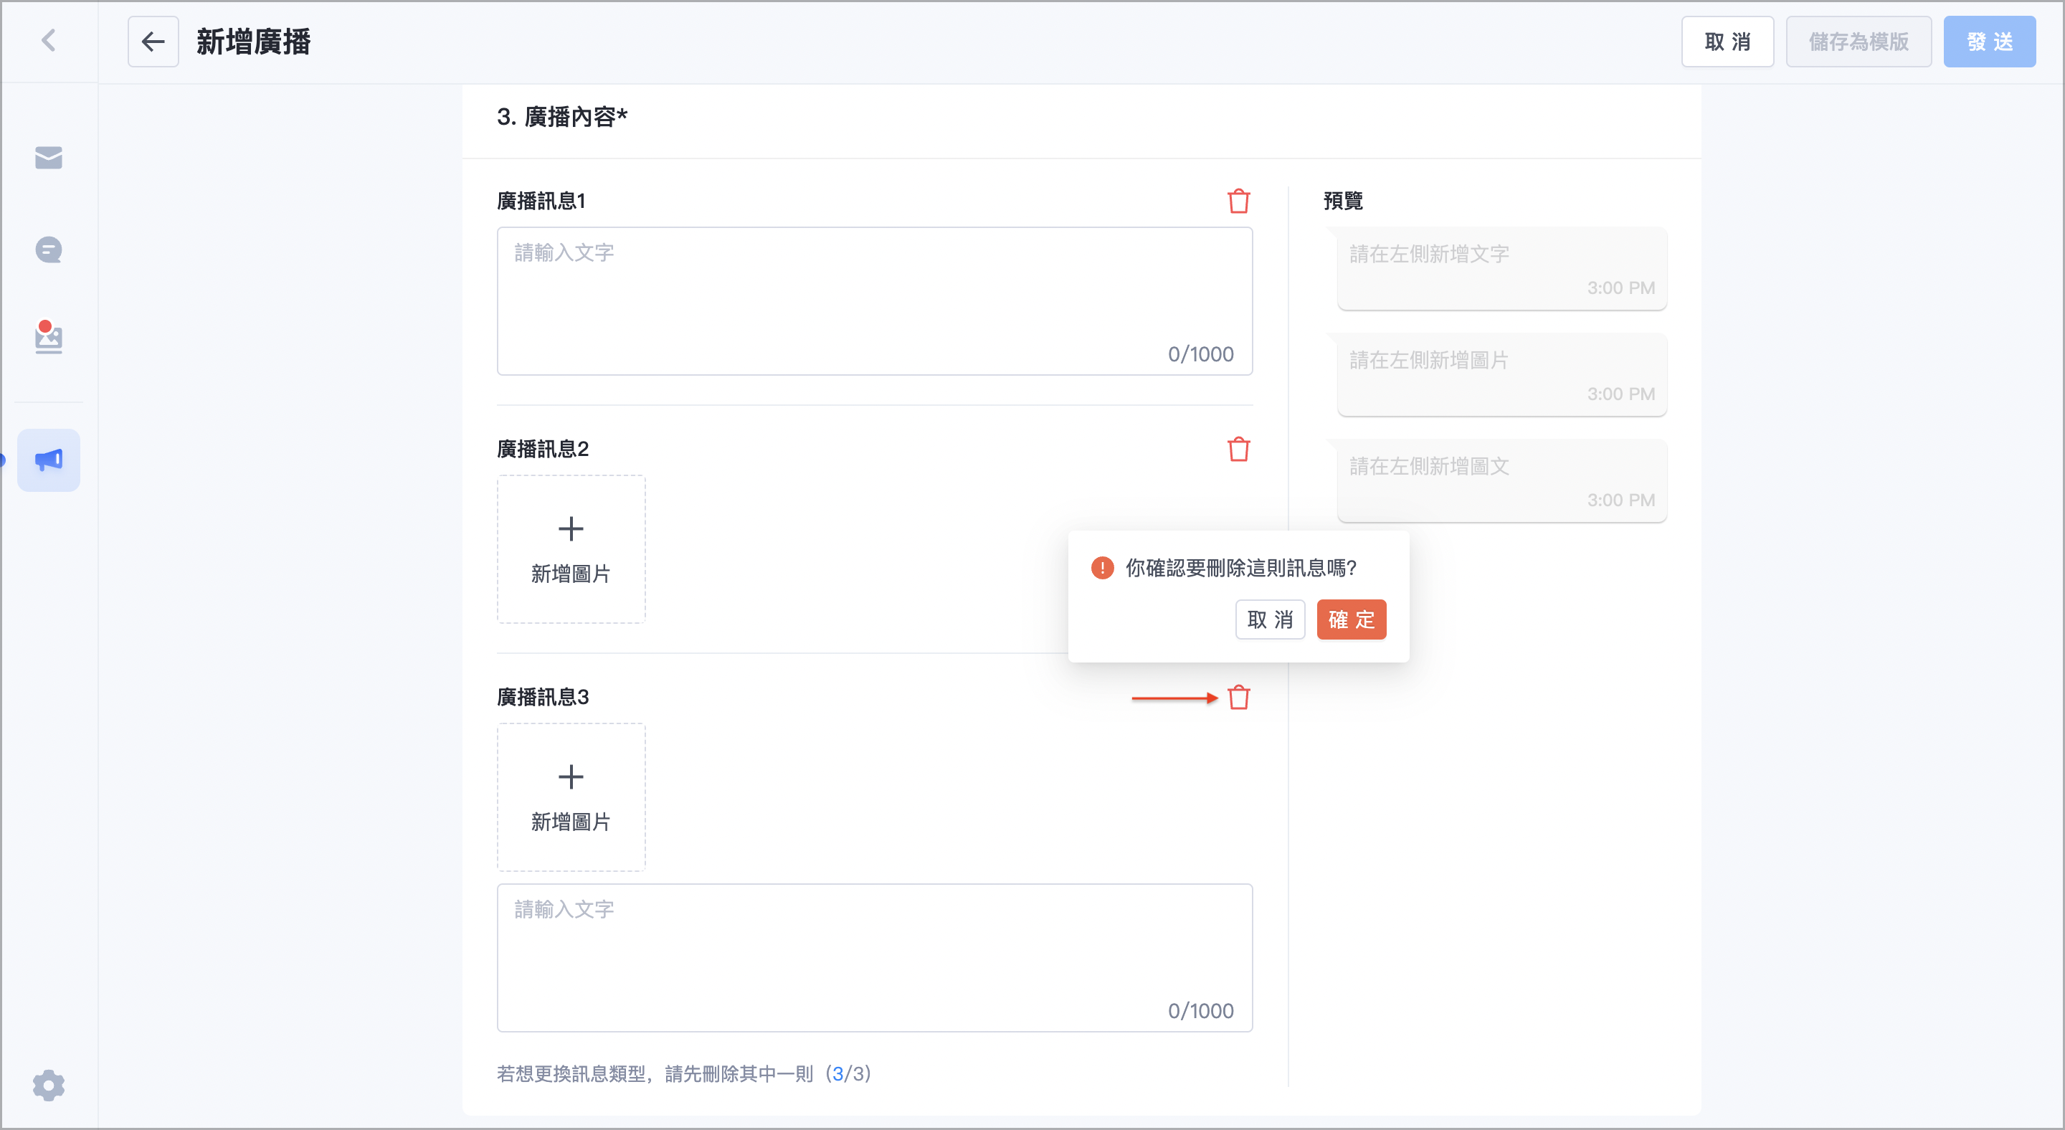Click warning icon in delete popup
The image size is (2065, 1130).
tap(1102, 568)
